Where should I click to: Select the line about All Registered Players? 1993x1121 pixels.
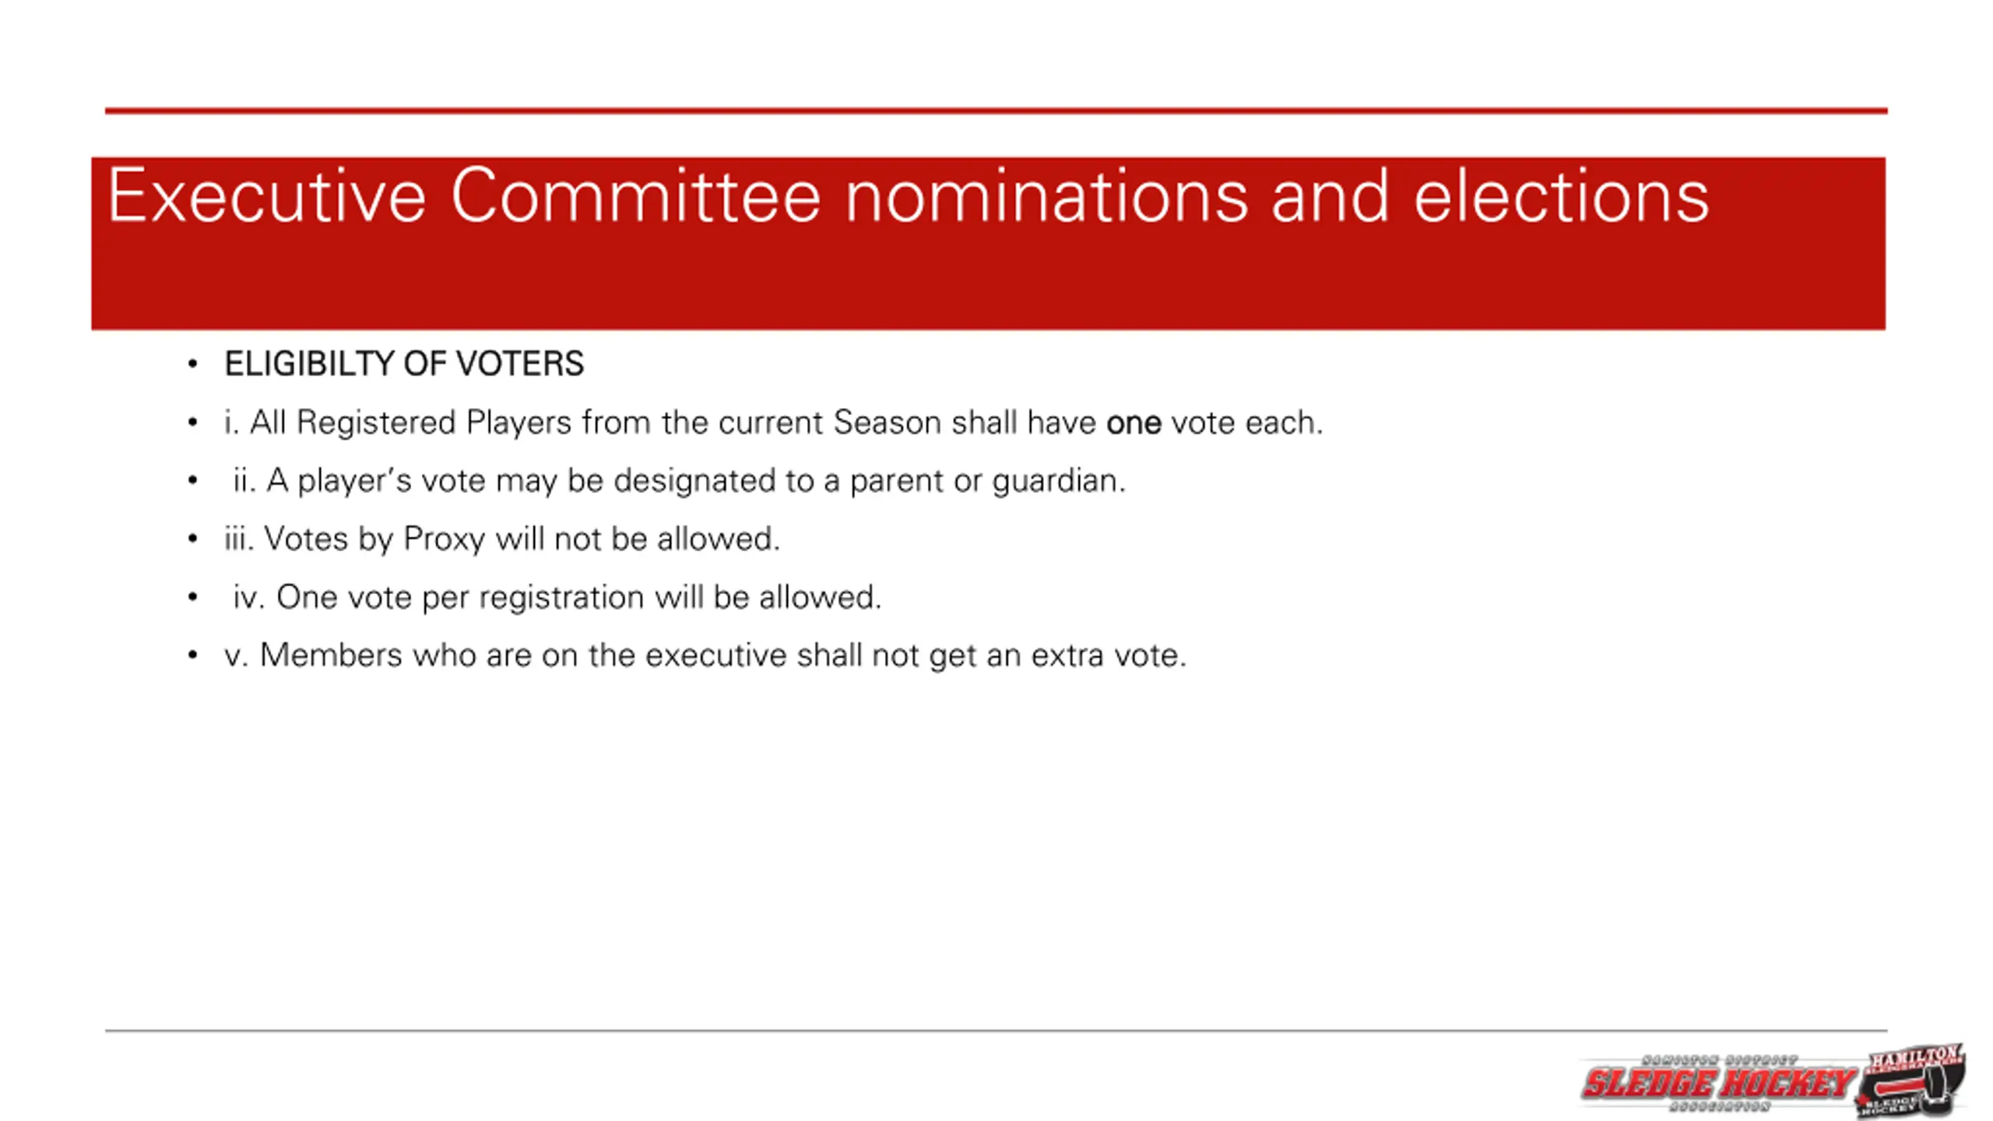coord(774,423)
